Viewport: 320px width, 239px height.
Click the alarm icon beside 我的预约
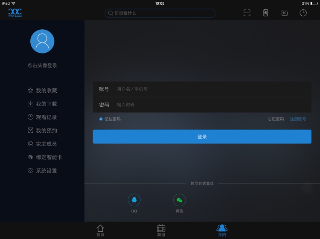coord(30,130)
